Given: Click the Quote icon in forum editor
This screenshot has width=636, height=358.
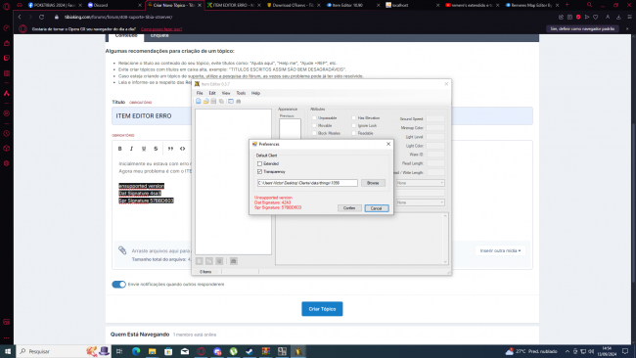Looking at the screenshot, I should pyautogui.click(x=171, y=149).
